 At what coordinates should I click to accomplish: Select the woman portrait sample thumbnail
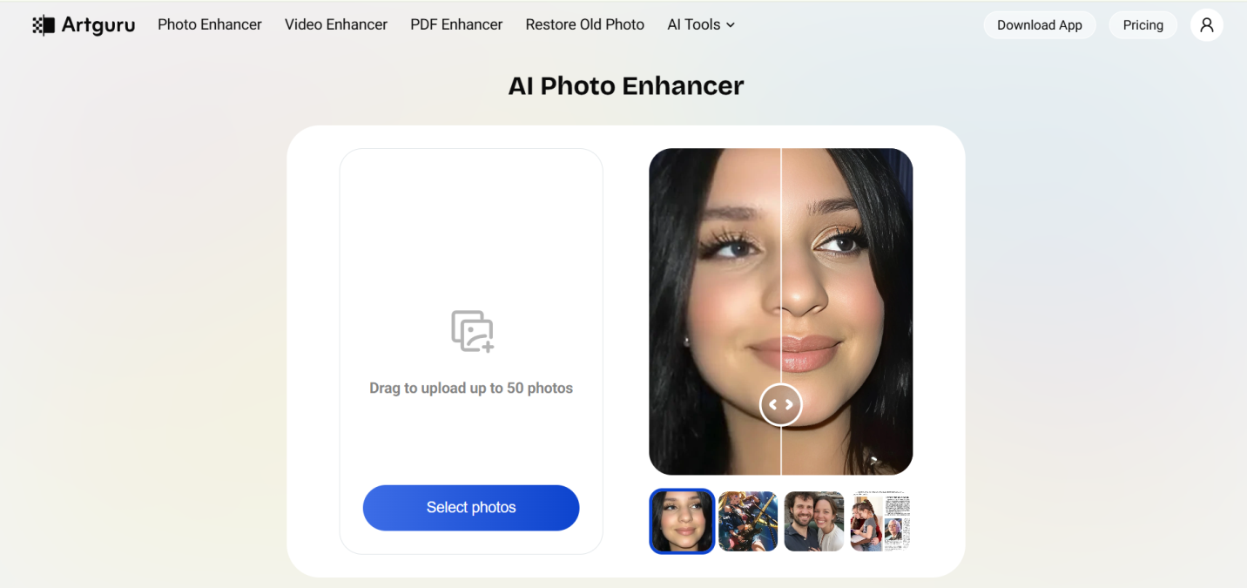682,521
